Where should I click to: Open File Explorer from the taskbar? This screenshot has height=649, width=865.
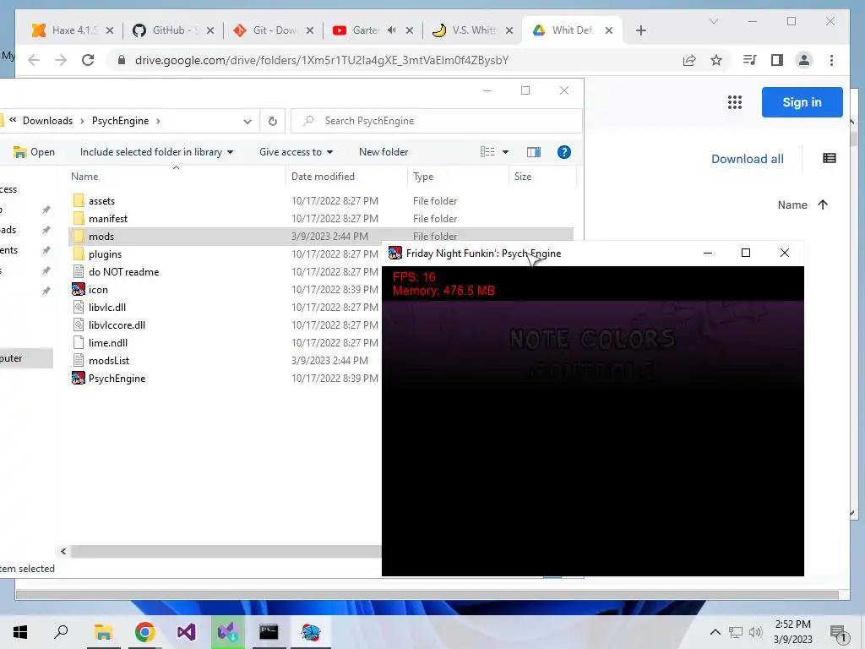point(103,632)
